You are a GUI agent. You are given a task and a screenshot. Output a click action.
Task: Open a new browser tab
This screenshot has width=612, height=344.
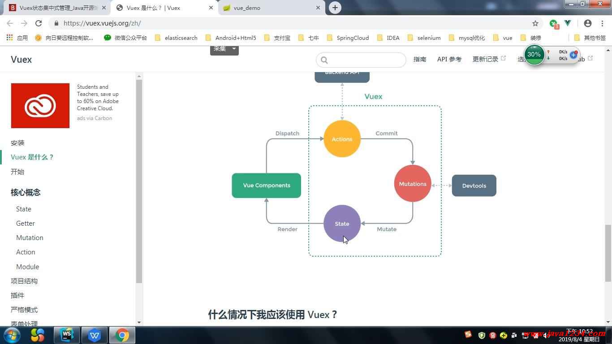coord(335,8)
